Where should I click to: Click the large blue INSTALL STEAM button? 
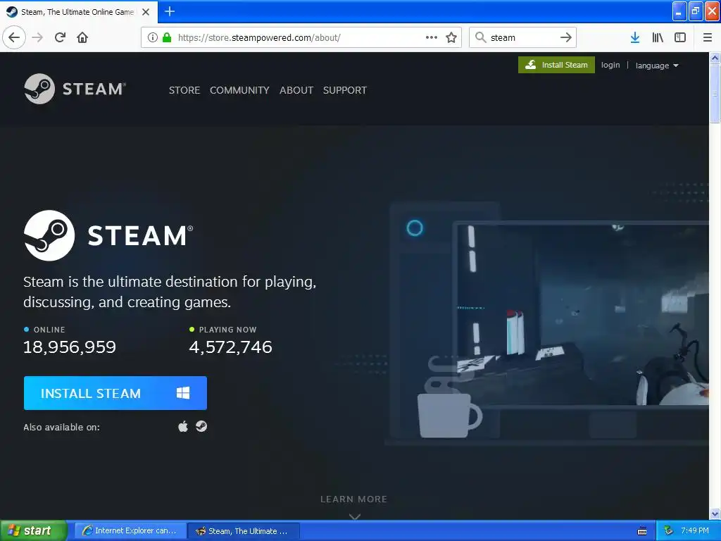click(115, 393)
